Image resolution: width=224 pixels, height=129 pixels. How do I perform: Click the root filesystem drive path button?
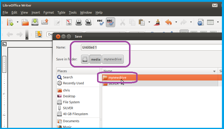coord(85,59)
